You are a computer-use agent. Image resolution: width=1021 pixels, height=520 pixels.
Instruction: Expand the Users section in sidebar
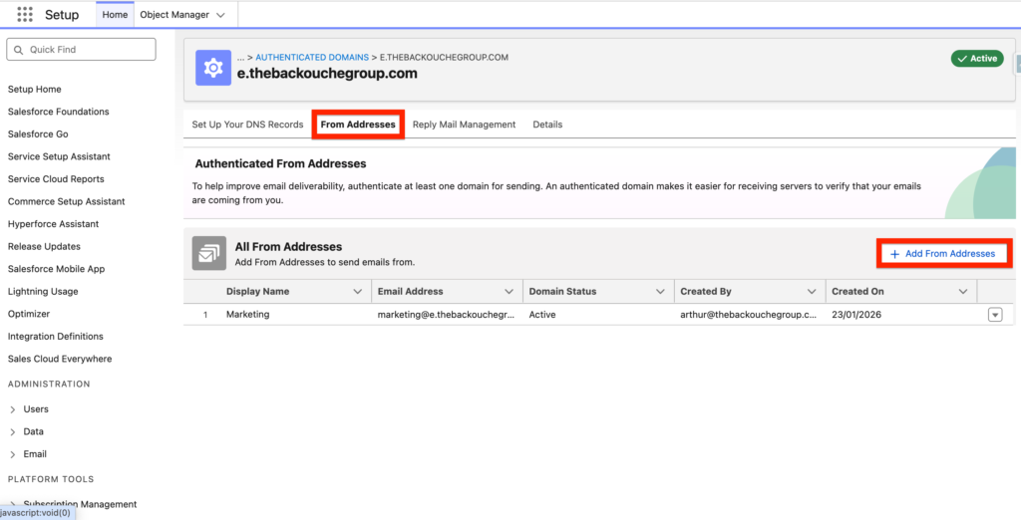12,409
